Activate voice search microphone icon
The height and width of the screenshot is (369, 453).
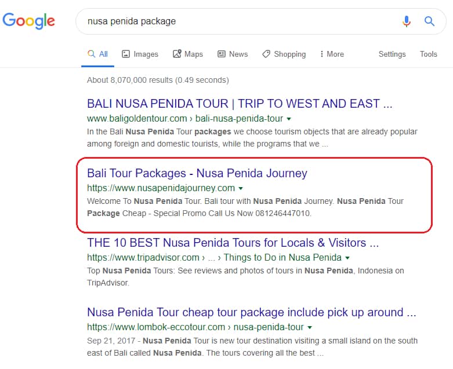coord(406,21)
